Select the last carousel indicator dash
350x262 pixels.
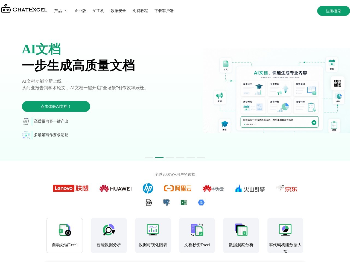(x=201, y=157)
